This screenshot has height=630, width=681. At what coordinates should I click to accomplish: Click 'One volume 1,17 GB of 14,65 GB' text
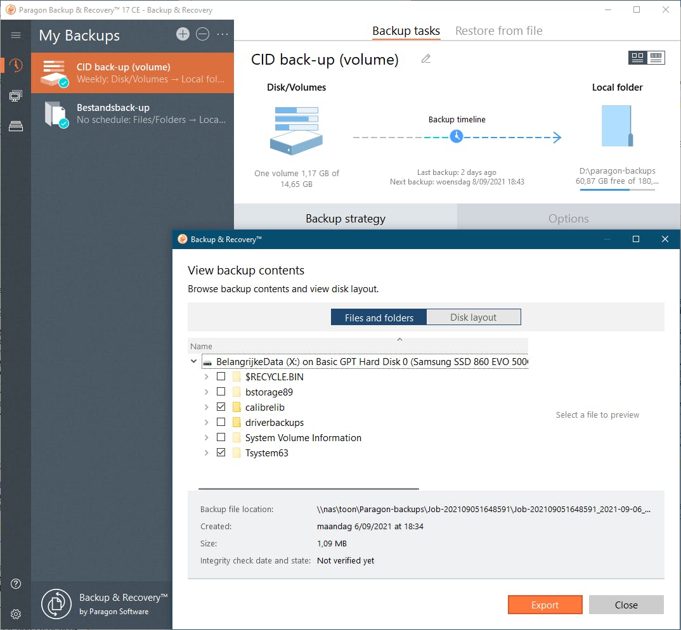(x=296, y=179)
